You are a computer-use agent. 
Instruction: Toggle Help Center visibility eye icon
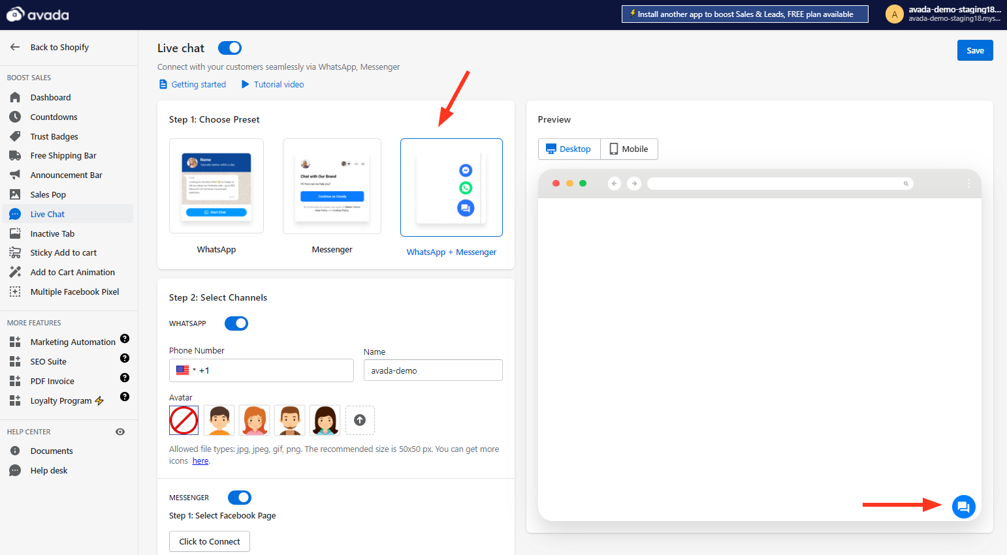(x=120, y=432)
